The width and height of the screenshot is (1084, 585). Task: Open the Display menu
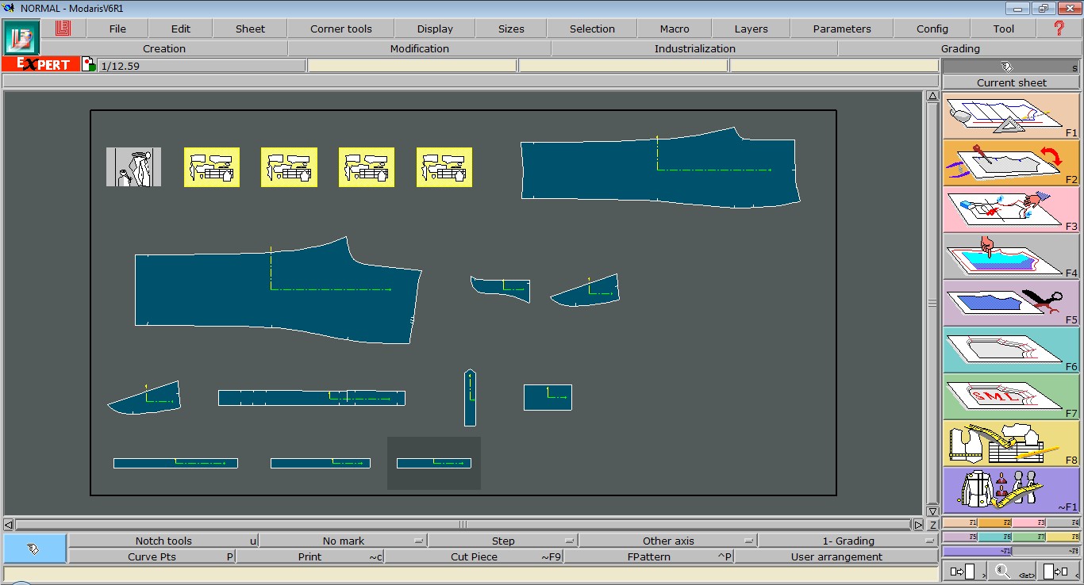[435, 29]
